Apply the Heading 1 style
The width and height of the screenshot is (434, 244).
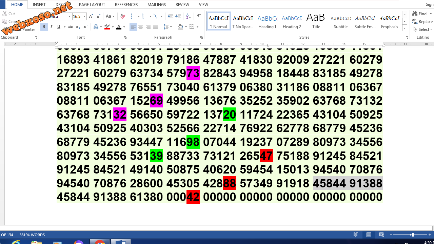pyautogui.click(x=267, y=22)
